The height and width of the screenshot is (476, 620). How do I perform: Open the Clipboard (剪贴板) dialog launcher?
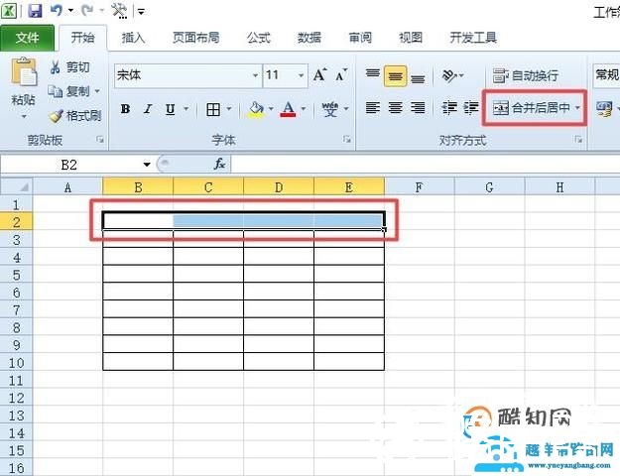(100, 139)
